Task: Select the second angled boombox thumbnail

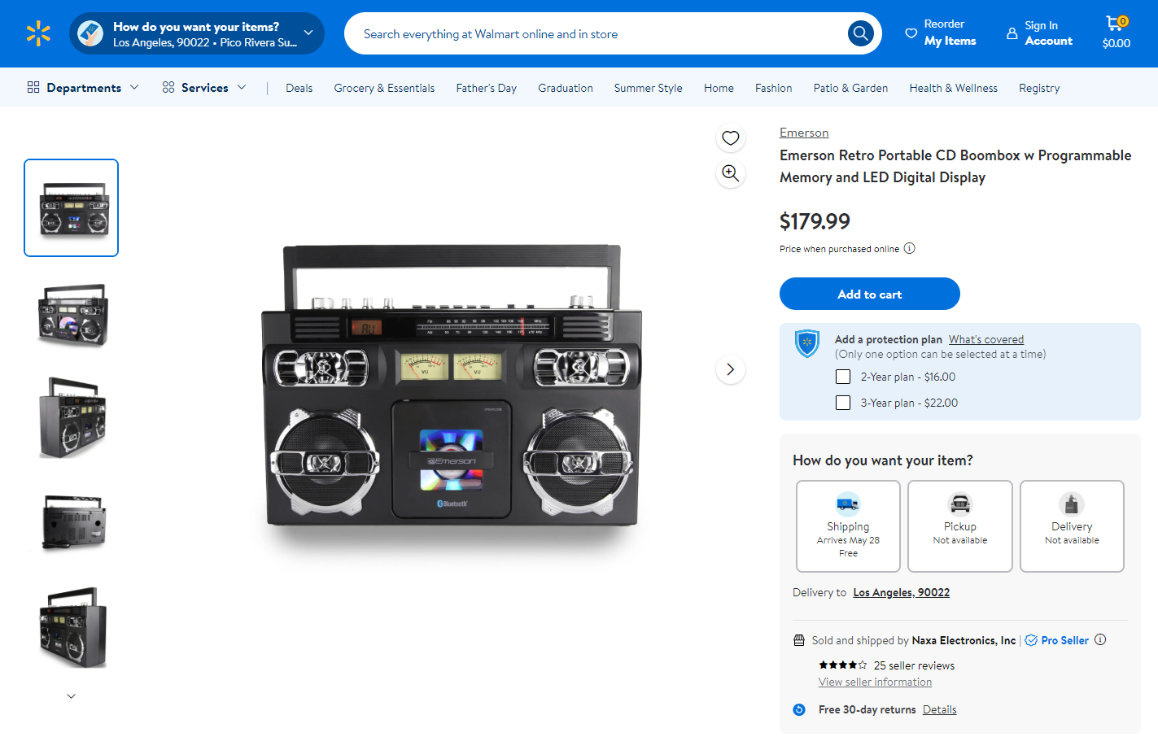Action: tap(72, 314)
